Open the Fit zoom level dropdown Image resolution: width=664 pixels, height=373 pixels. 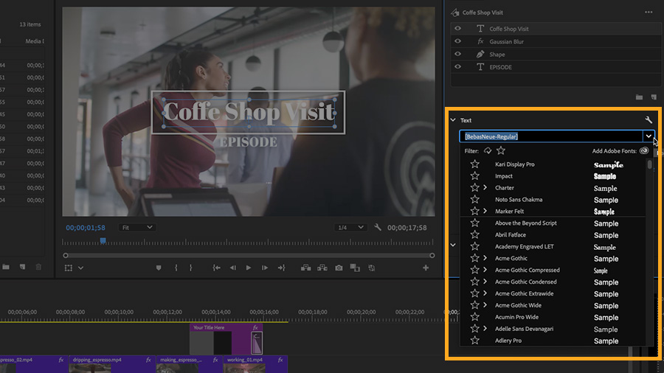coord(136,228)
